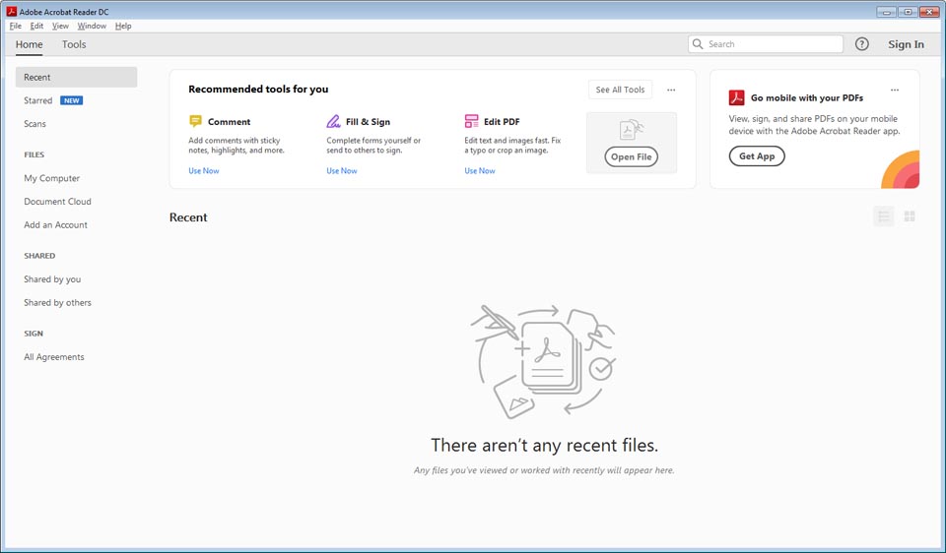The width and height of the screenshot is (946, 553).
Task: Click Use Now under Comment
Action: click(x=204, y=171)
